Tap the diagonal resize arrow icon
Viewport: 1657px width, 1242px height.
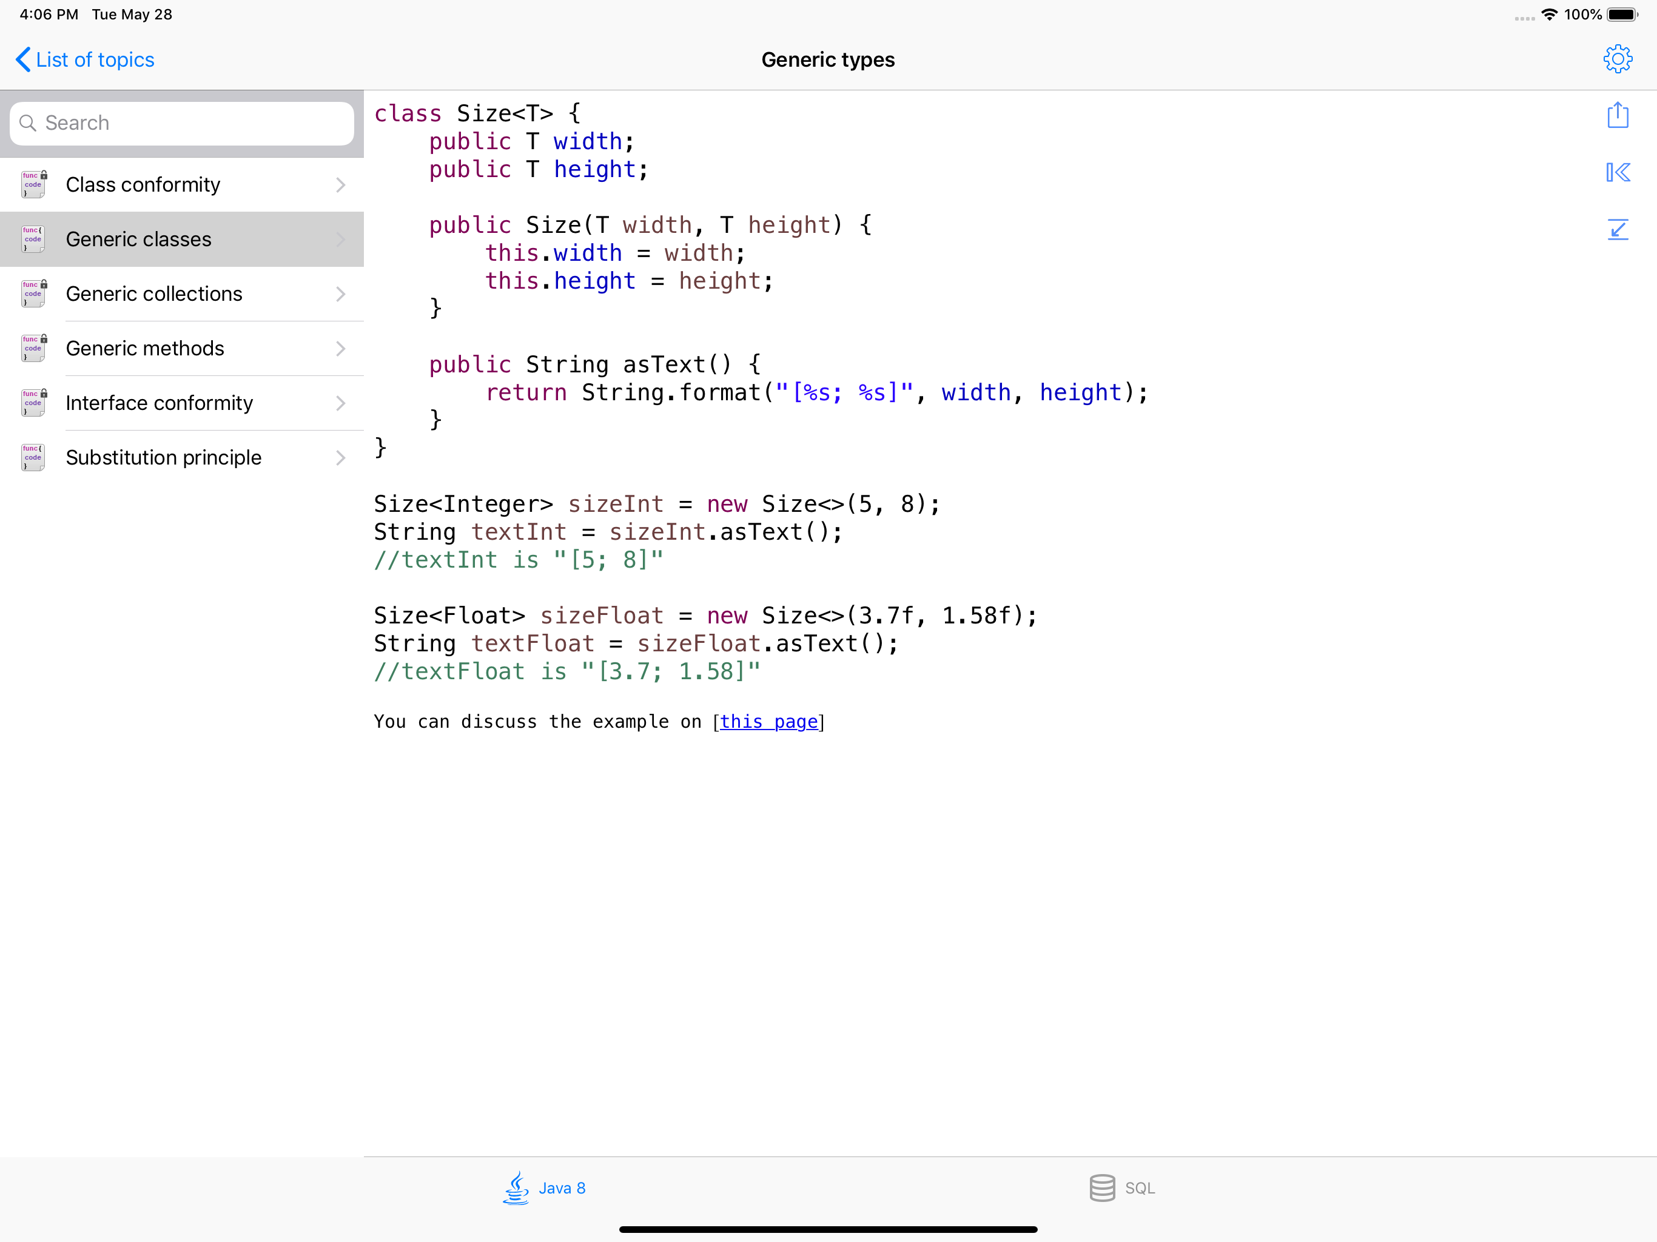[1618, 230]
